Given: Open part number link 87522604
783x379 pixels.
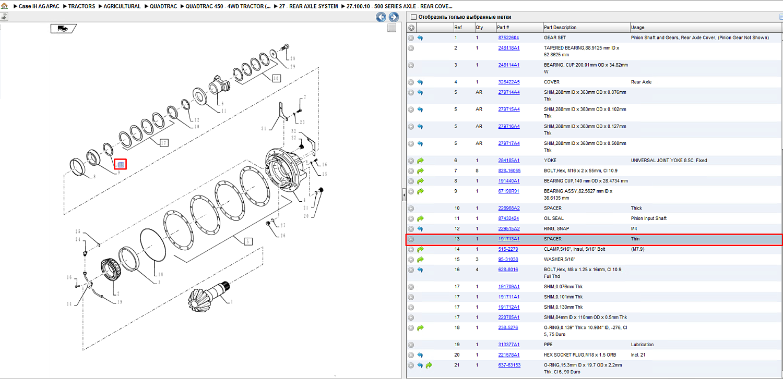Looking at the screenshot, I should [x=508, y=38].
